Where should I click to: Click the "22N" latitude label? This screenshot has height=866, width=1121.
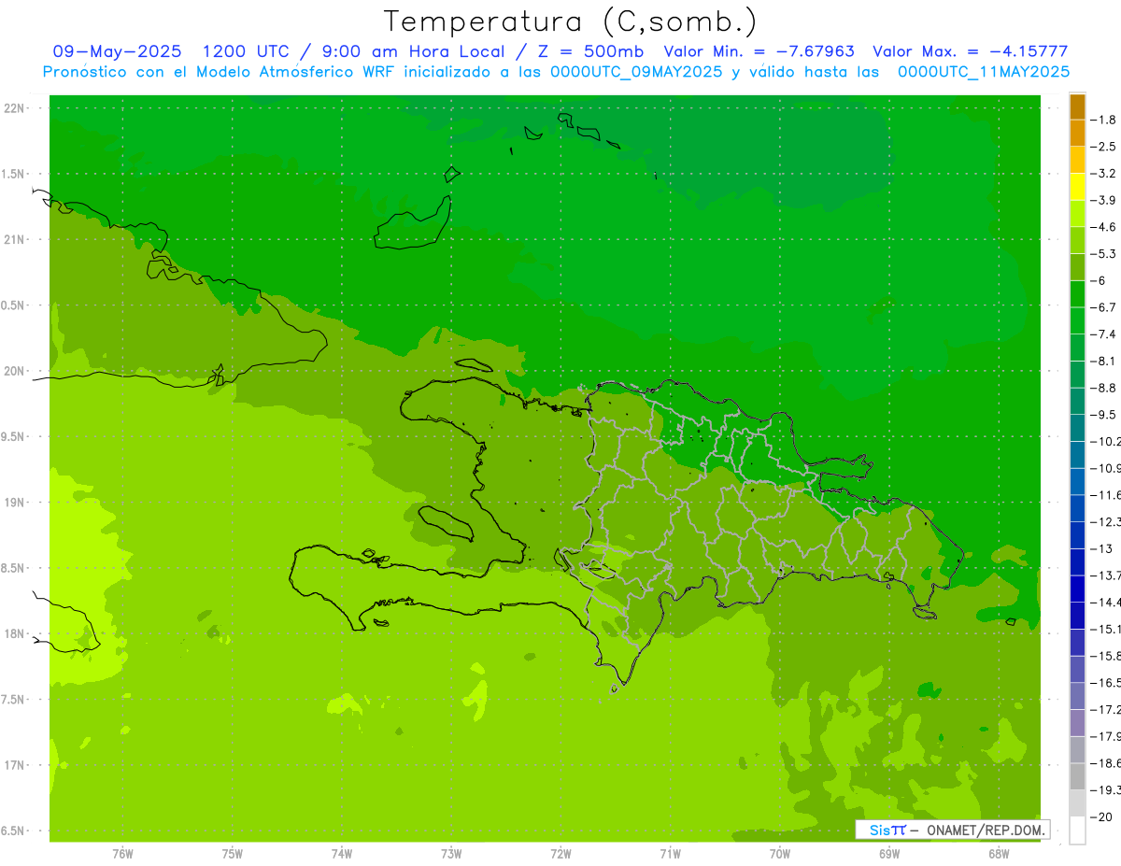click(15, 107)
